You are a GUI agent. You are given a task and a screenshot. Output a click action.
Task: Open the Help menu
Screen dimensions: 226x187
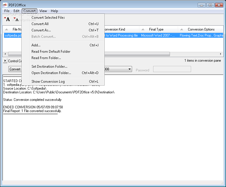(x=54, y=11)
